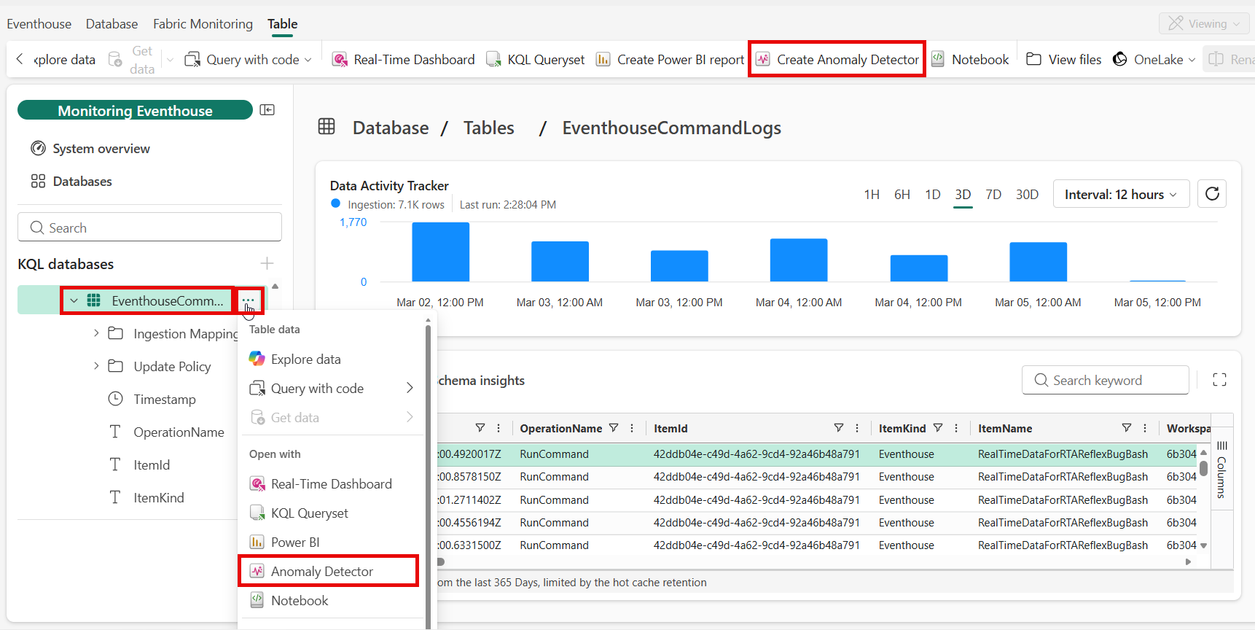The width and height of the screenshot is (1255, 630).
Task: Set the time range to 1H
Action: (872, 195)
